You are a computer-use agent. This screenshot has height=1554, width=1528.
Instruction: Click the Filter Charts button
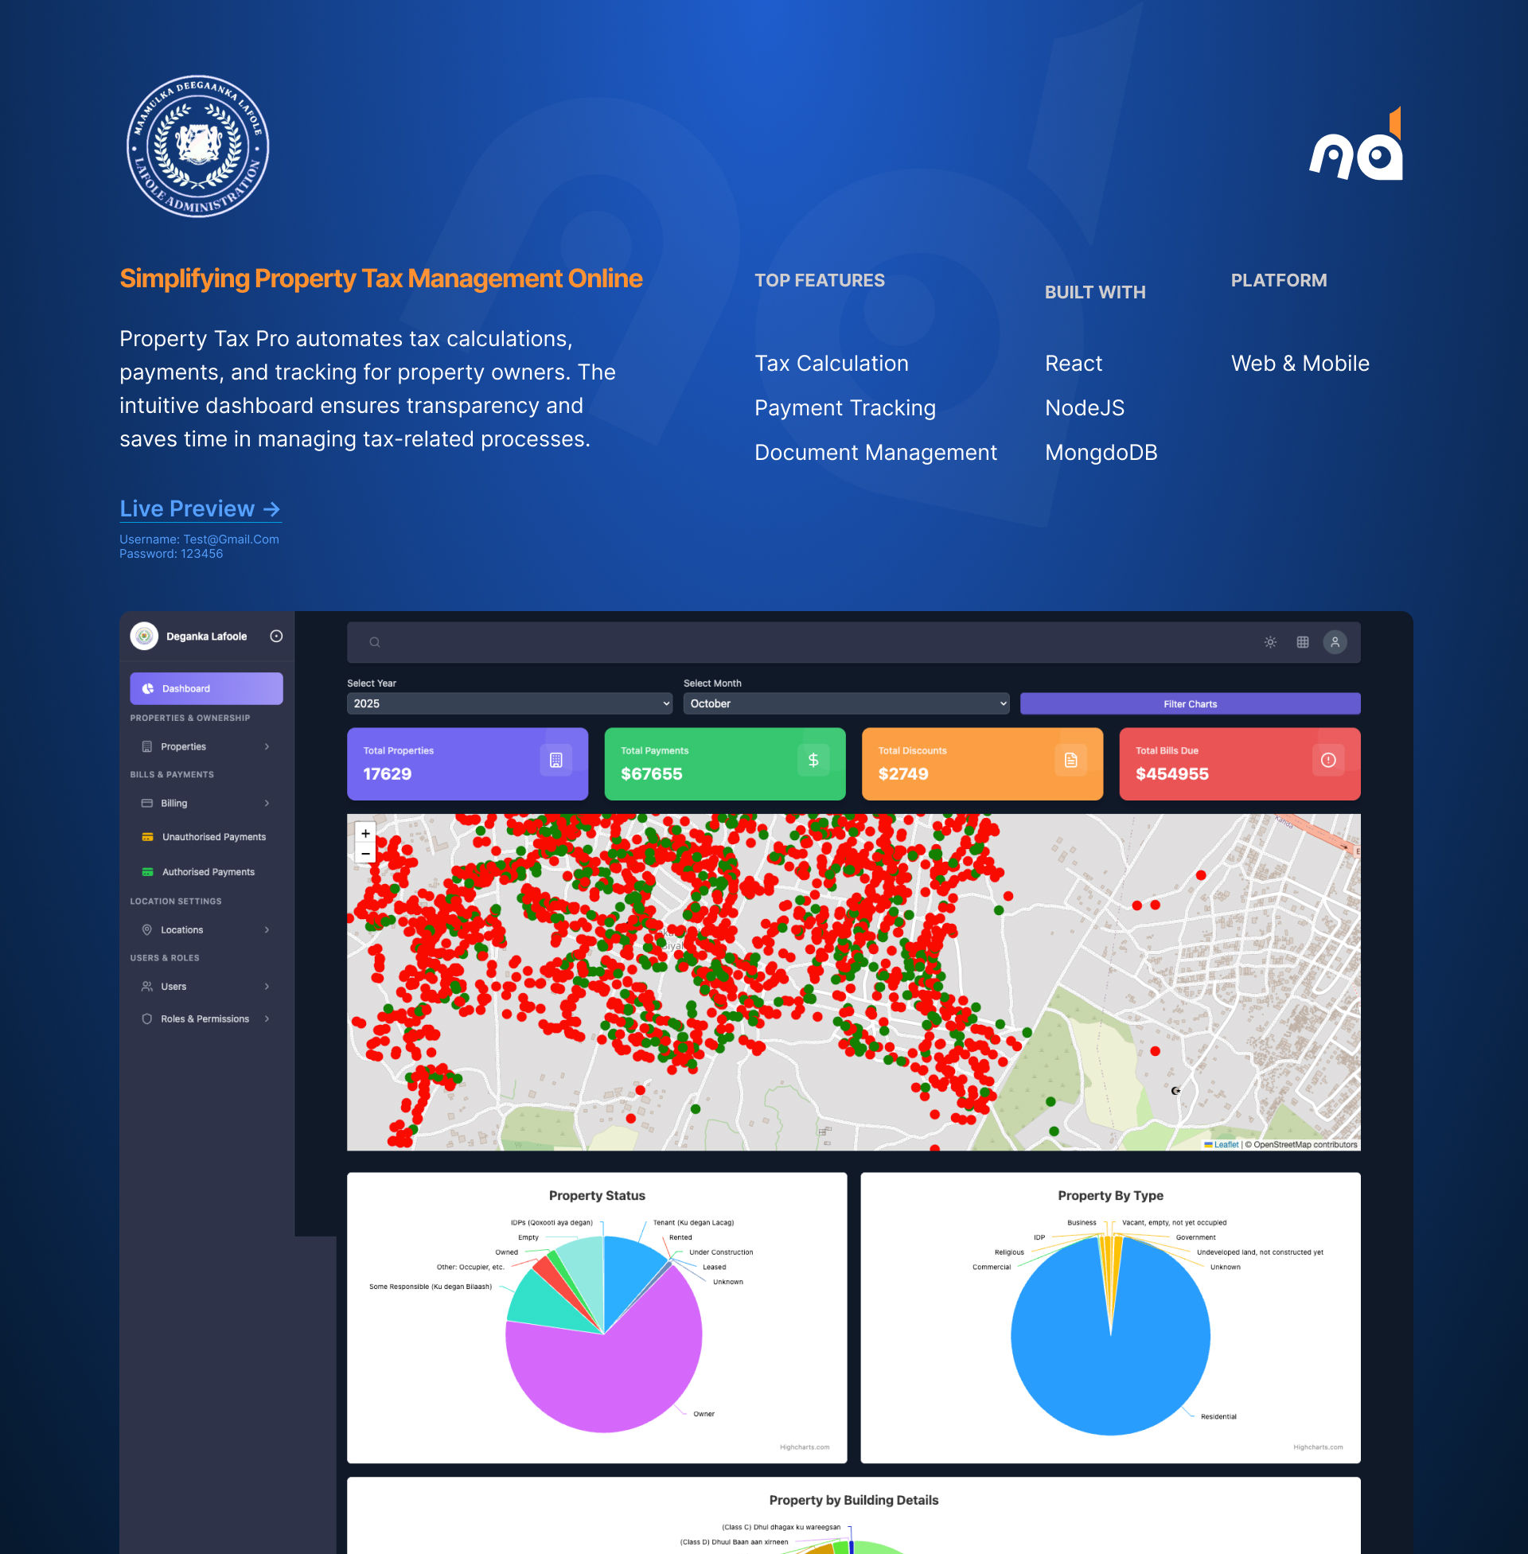click(x=1191, y=703)
